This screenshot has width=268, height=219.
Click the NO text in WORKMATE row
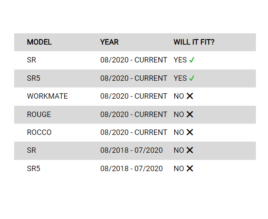(179, 96)
